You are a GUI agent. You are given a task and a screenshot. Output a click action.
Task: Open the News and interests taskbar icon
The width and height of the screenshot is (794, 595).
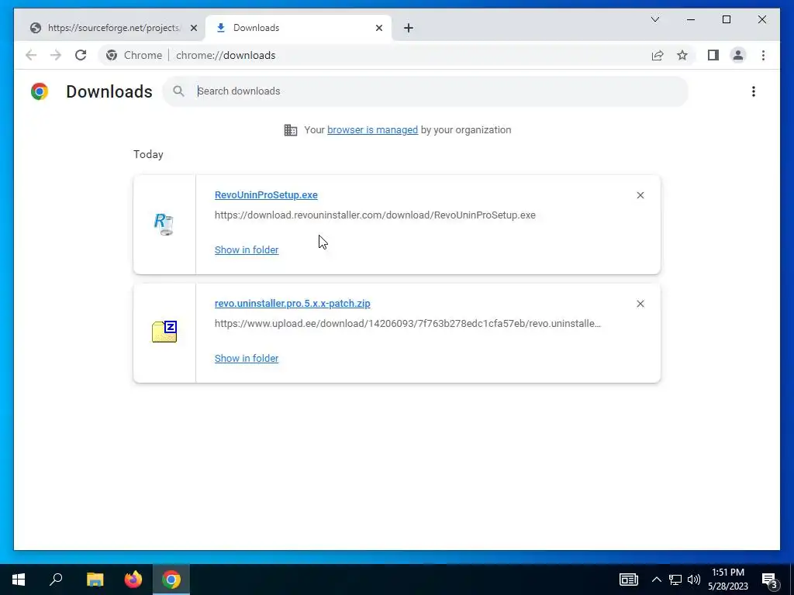pos(629,580)
